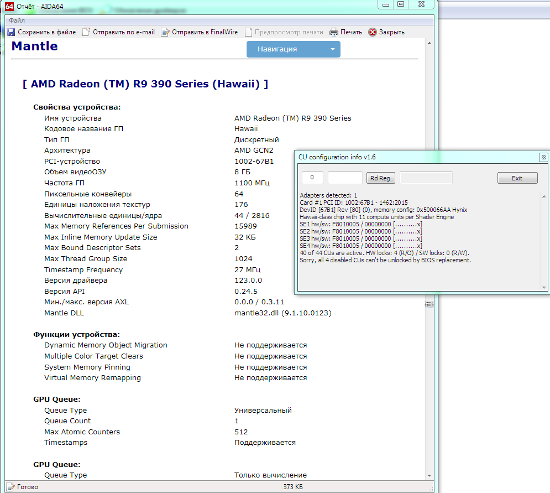
Task: Open the Навигация dropdown
Action: tap(293, 49)
